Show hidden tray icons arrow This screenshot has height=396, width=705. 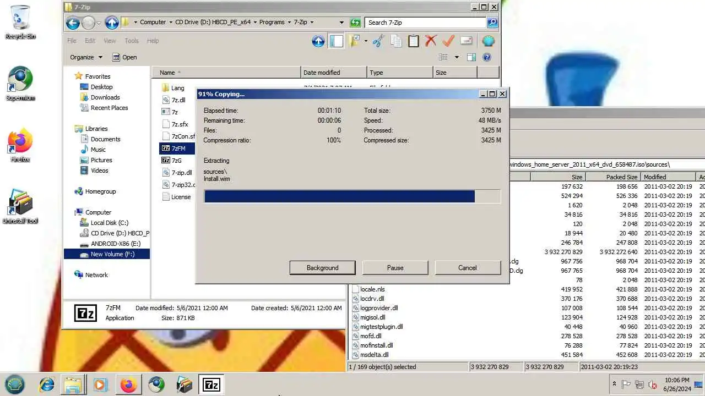[614, 384]
